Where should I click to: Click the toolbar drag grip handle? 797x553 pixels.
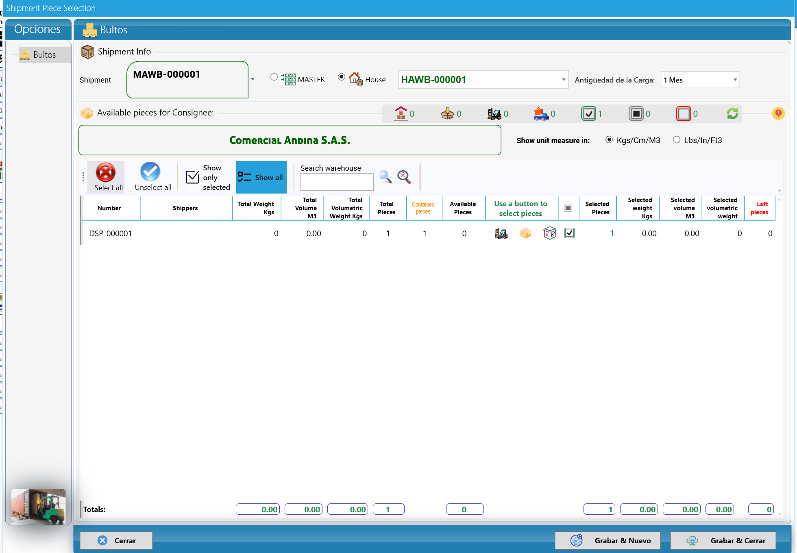pos(83,177)
